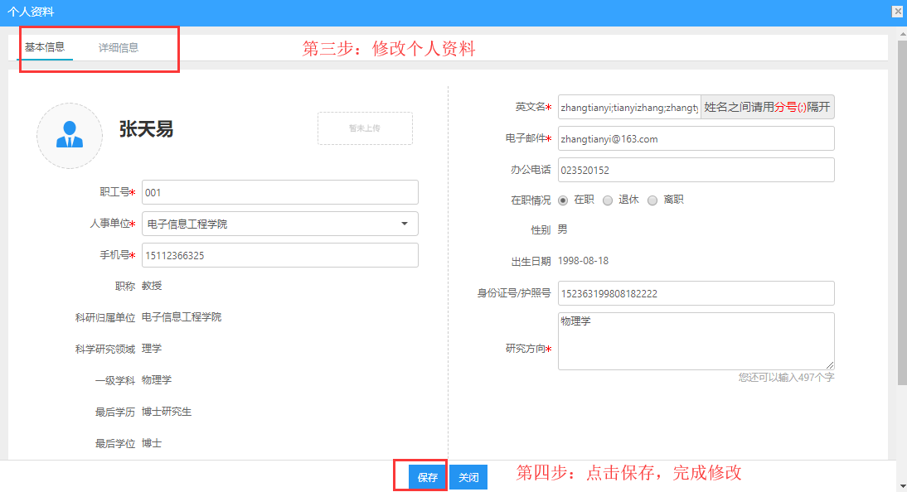907x492 pixels.
Task: Click the 暂未上传 upload placeholder
Action: point(365,128)
